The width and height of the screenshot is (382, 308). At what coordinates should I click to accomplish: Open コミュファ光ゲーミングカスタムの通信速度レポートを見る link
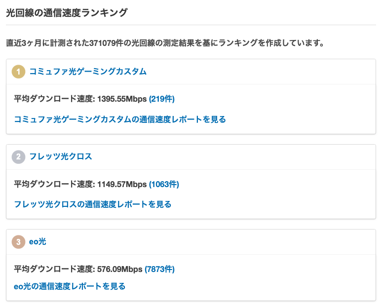pyautogui.click(x=120, y=119)
